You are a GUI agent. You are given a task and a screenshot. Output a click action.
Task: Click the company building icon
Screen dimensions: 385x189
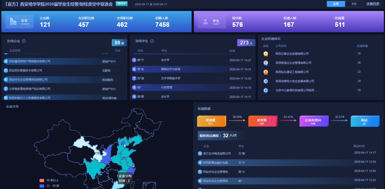pos(13,21)
